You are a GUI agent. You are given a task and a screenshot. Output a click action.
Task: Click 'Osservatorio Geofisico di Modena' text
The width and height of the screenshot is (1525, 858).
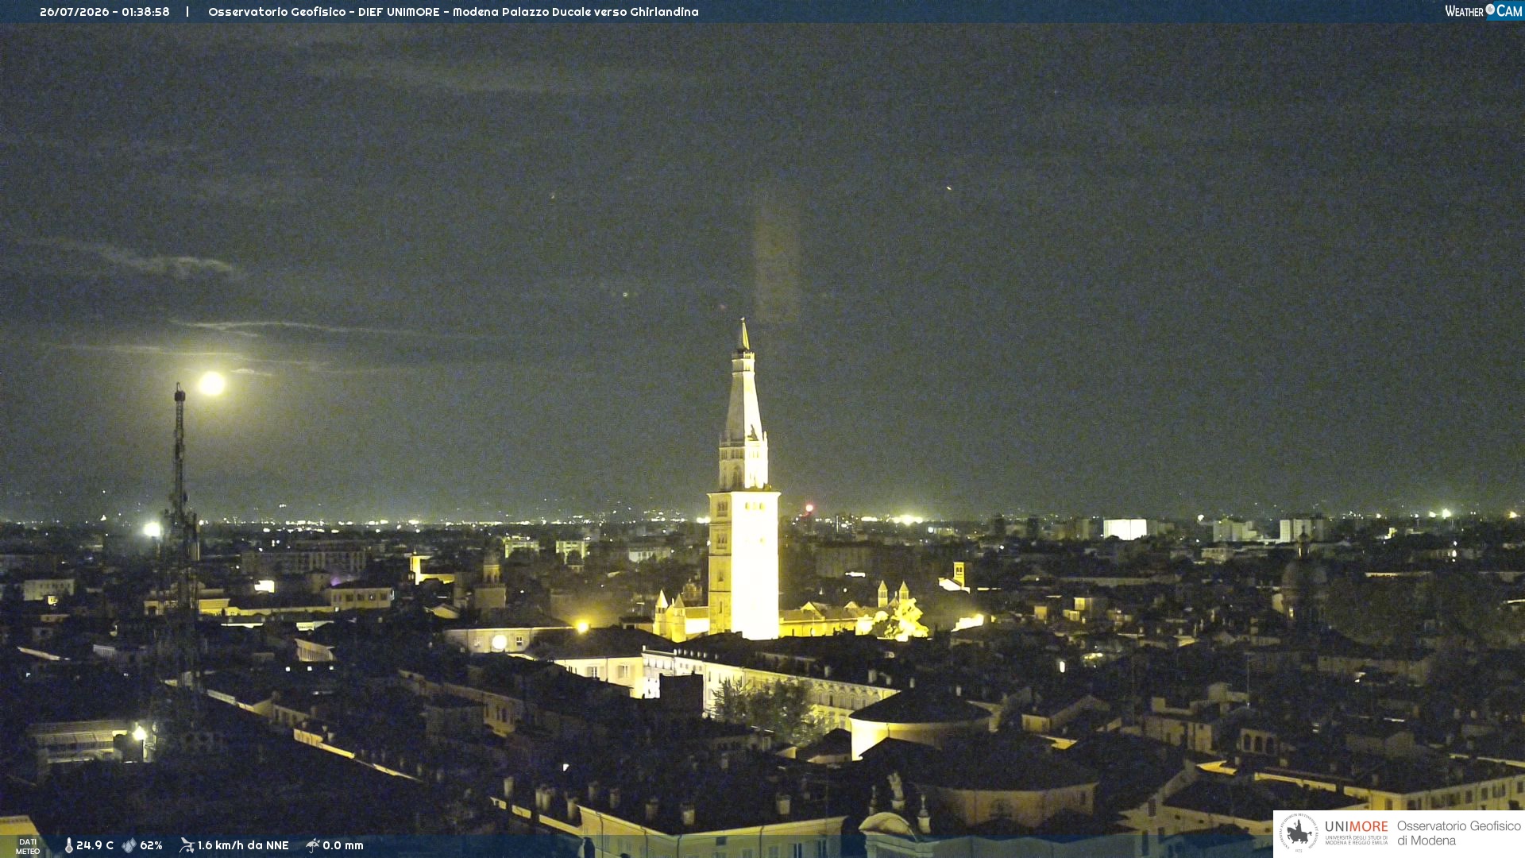[1458, 833]
